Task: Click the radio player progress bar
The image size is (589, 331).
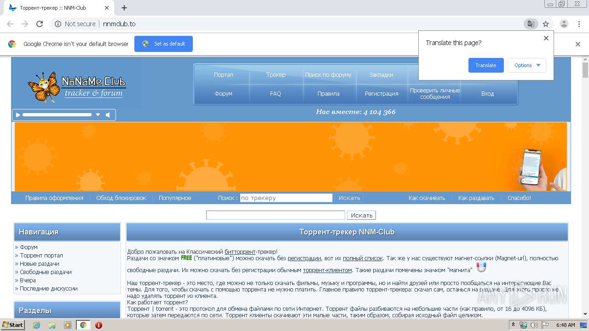Action: 57,115
